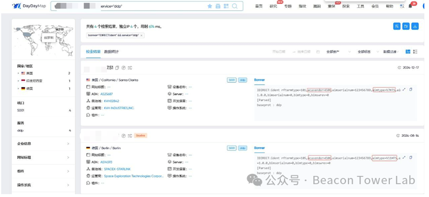Switch to the blue grid card view
This screenshot has height=197, width=429.
click(408, 51)
